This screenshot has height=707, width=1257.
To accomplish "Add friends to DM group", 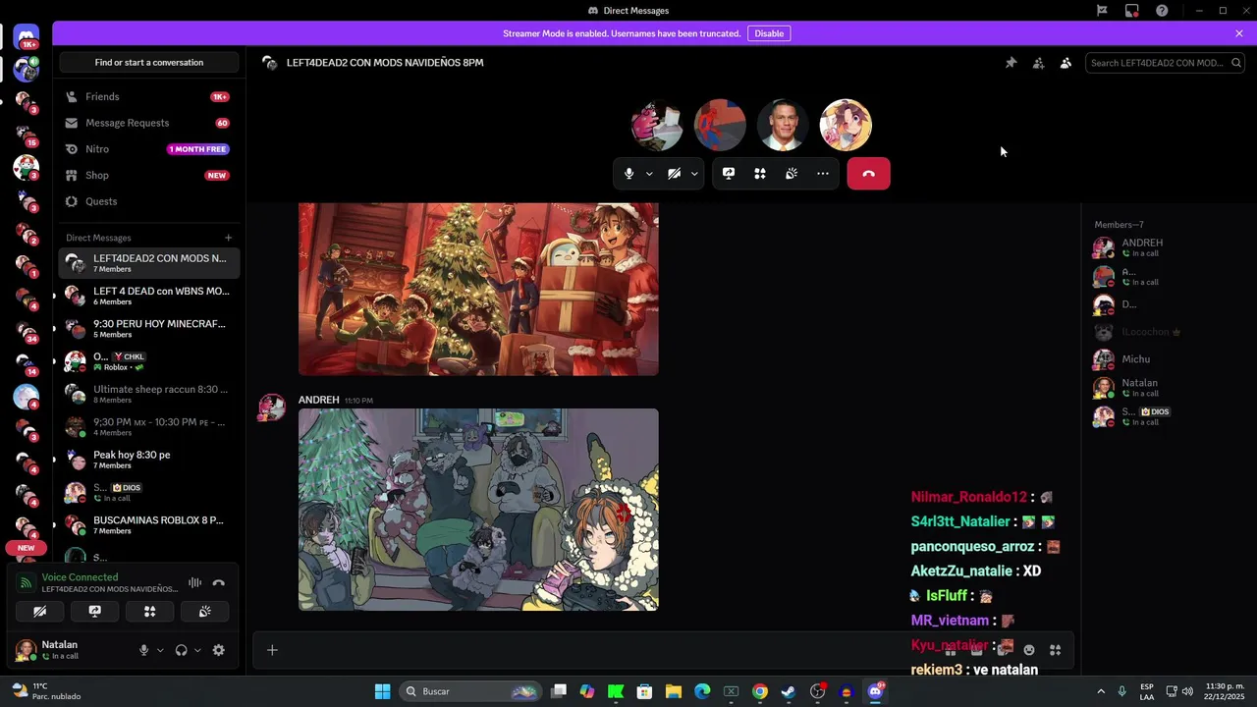I will [1038, 63].
